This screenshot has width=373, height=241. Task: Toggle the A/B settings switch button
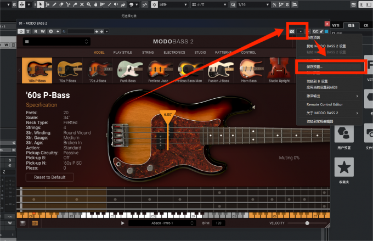[x=50, y=31]
